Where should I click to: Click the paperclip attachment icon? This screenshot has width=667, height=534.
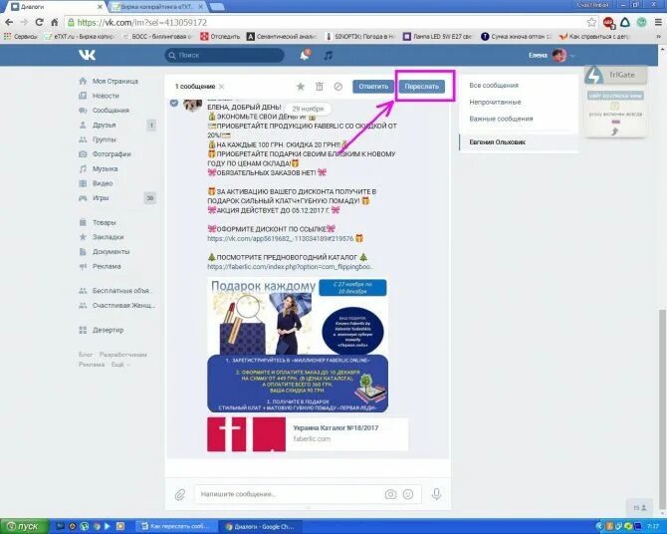point(180,494)
